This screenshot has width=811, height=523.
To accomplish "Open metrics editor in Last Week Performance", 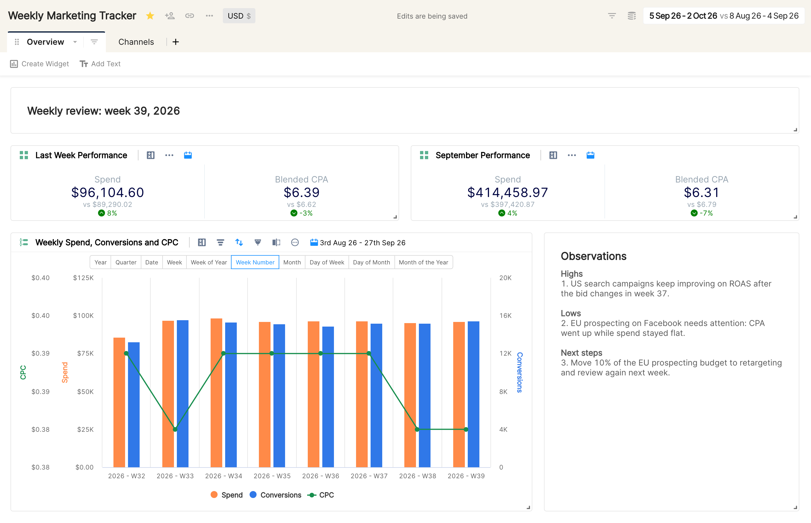I will click(151, 155).
